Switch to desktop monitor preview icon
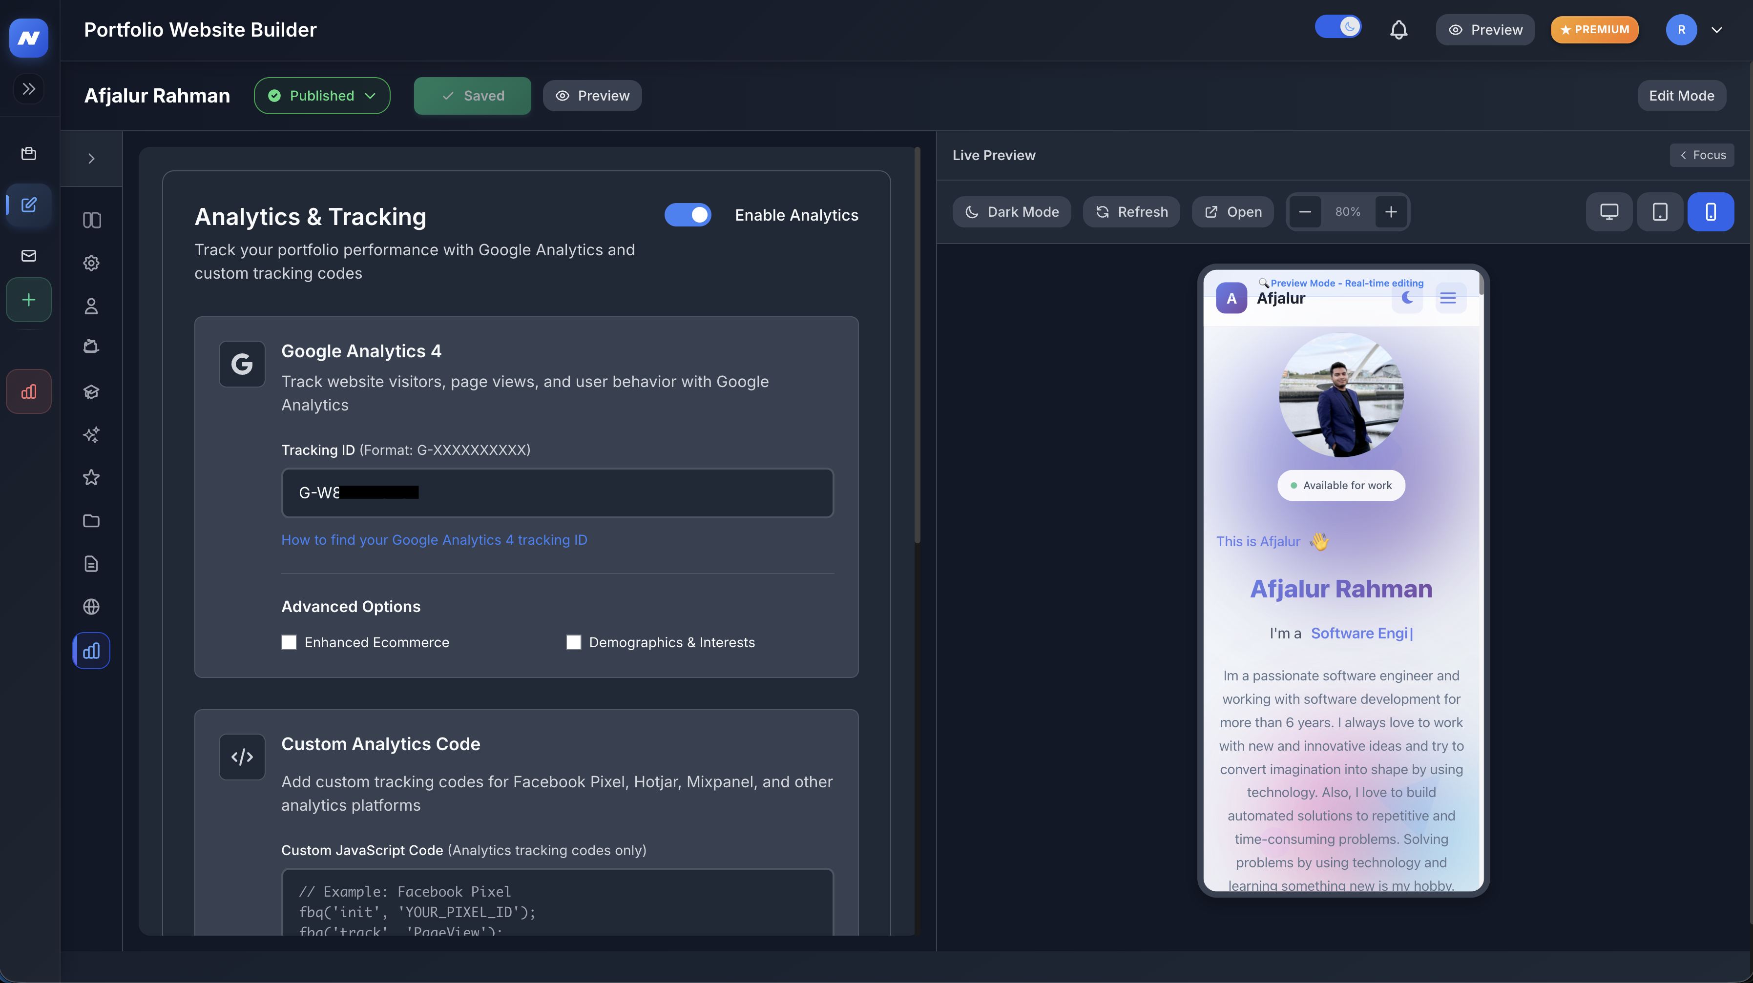1753x983 pixels. tap(1609, 212)
